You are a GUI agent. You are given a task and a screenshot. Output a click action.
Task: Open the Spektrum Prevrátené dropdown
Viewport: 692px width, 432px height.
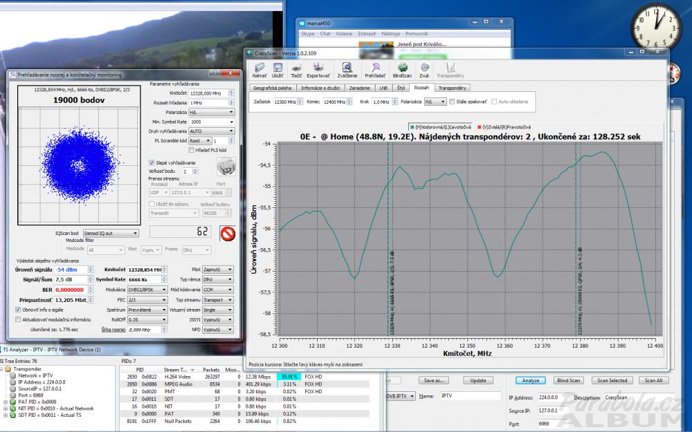[147, 310]
